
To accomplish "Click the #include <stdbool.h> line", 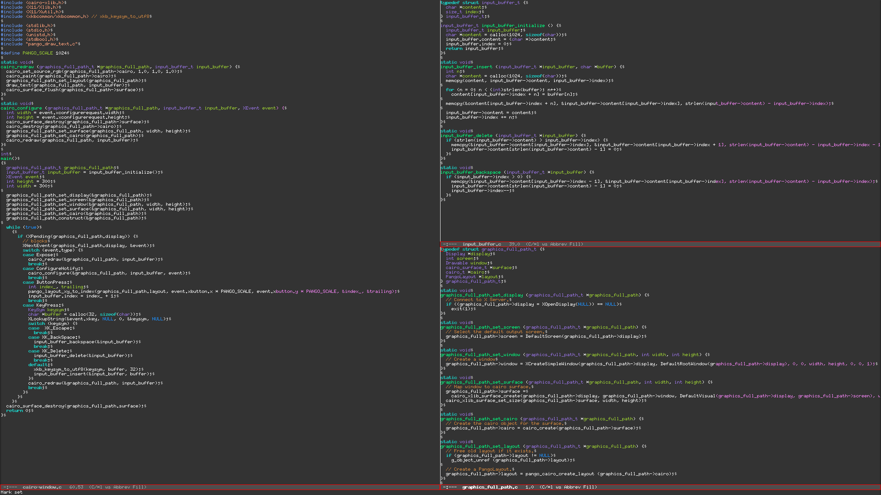I will [x=29, y=39].
